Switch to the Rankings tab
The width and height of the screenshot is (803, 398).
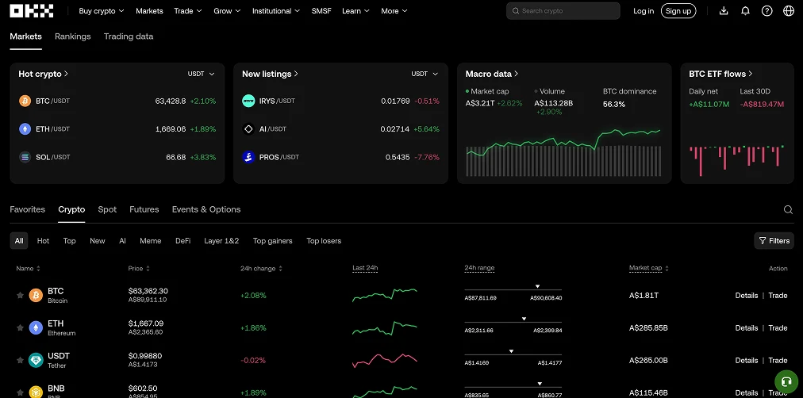click(x=73, y=36)
